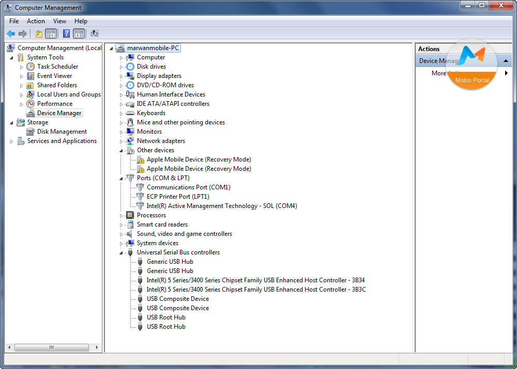Select Intel(R) Active Management Technology - SOL (COM4)
Screen dimensions: 517x369
(x=222, y=206)
